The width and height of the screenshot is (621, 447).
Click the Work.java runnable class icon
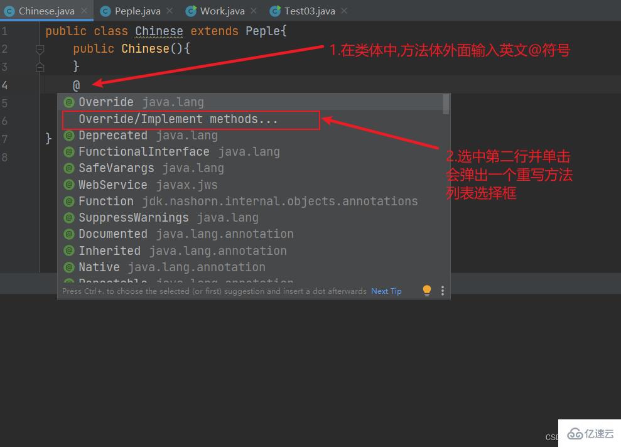(191, 11)
